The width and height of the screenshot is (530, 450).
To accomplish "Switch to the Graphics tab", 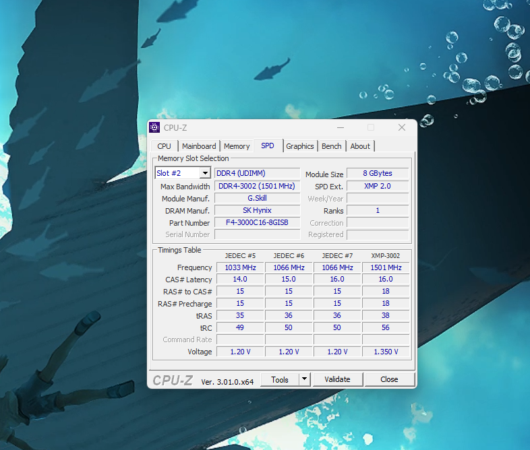I will click(x=300, y=146).
